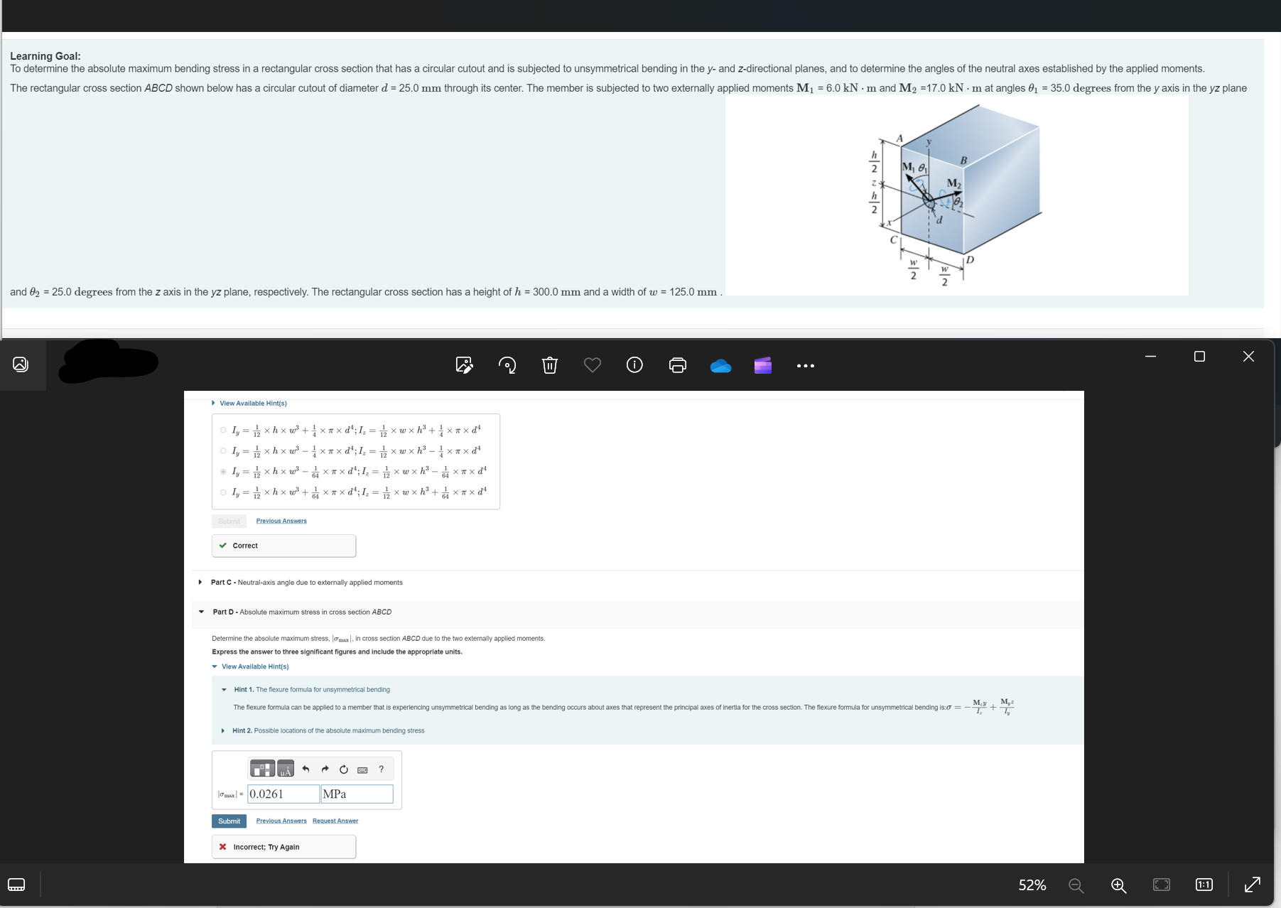Viewport: 1281px width, 908px height.
Task: Delete the current image
Action: click(549, 365)
